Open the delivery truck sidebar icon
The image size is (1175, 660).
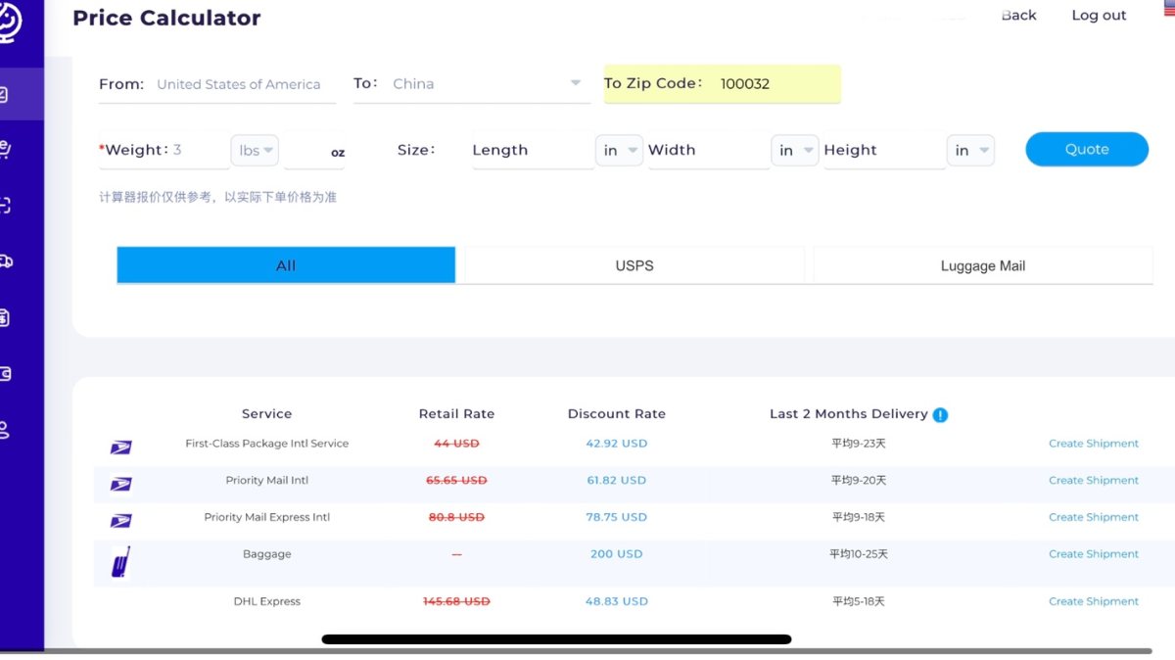click(x=6, y=261)
